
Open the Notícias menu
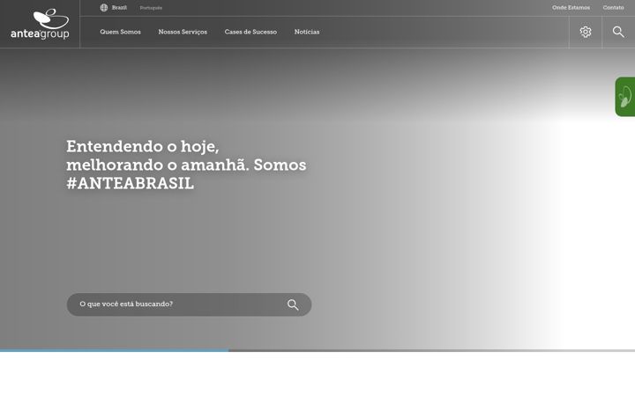click(307, 32)
